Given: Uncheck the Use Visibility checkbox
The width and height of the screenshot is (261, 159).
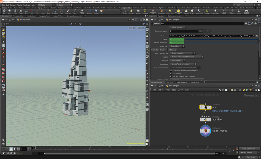Looking at the screenshot, I should pyautogui.click(x=171, y=74).
